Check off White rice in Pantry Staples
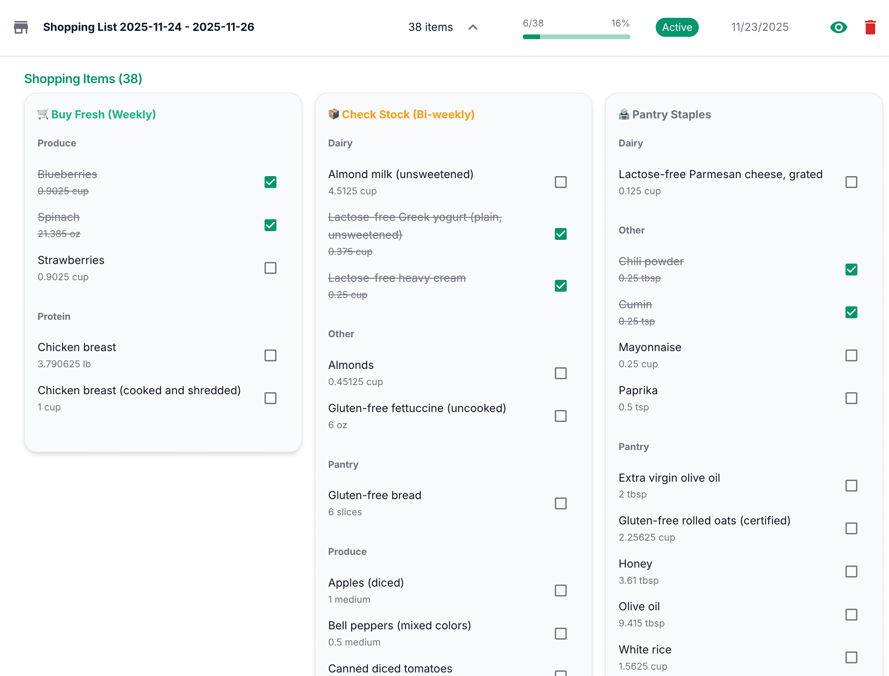The width and height of the screenshot is (889, 676). (851, 657)
